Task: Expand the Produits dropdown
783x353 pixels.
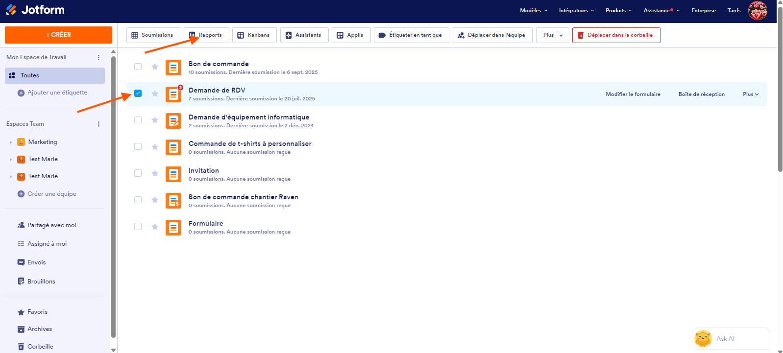Action: point(618,10)
